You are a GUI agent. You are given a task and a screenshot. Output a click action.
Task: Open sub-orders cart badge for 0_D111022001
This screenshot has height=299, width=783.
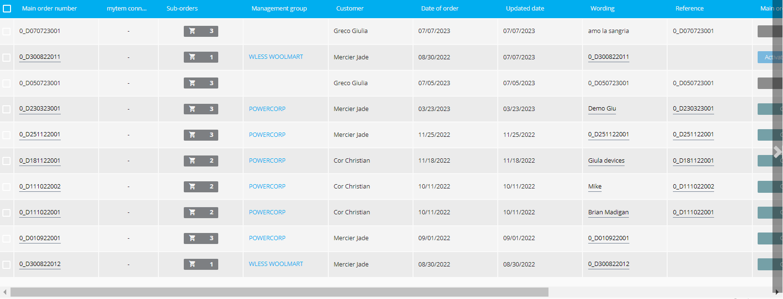pos(201,212)
